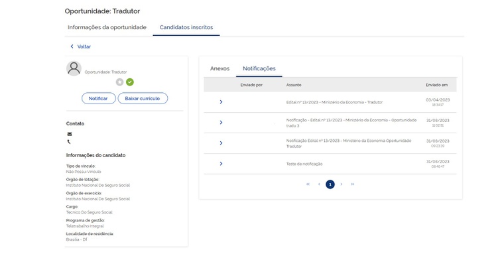This screenshot has height=256, width=504.
Task: Click the Brasília - Df residence value
Action: tap(76, 239)
